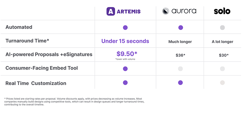Select Artemis purple dot in Automated row

pyautogui.click(x=125, y=28)
